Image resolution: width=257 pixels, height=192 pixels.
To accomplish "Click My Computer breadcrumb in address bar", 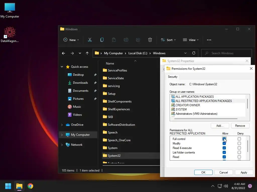I will click(x=113, y=53).
